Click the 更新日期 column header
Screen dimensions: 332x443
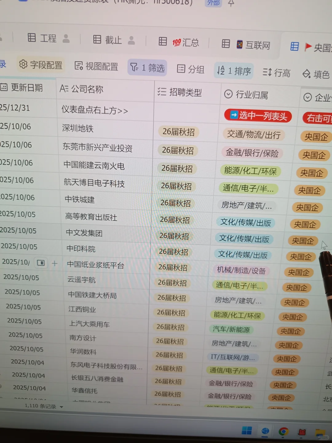pyautogui.click(x=28, y=88)
